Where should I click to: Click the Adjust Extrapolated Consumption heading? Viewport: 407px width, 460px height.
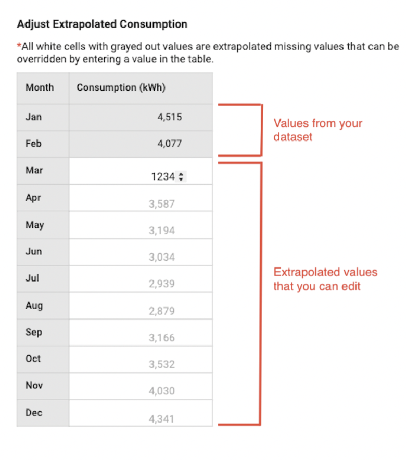(x=102, y=24)
